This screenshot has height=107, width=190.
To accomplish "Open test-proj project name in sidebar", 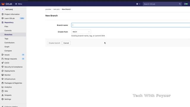I will (x=9, y=9).
